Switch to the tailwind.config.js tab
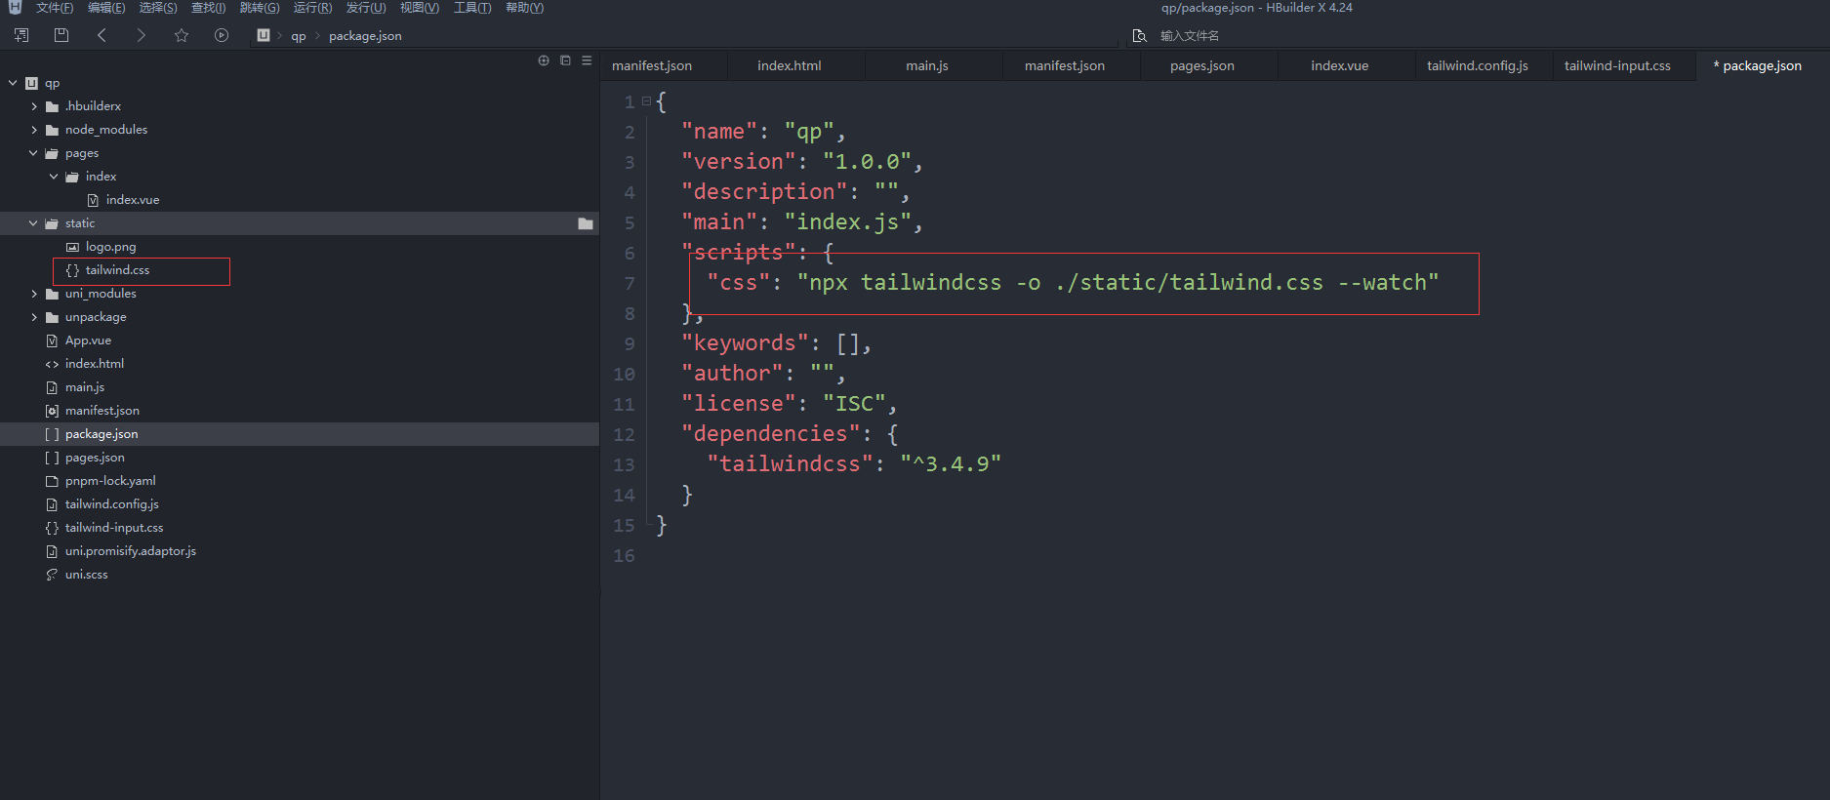Screen dimensions: 1830x800 [x=1478, y=66]
